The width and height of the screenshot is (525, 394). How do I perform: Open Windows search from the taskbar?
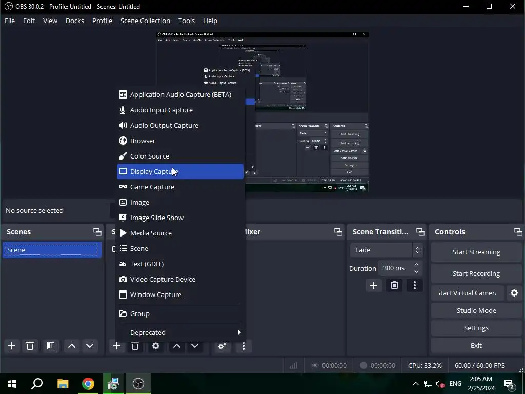[x=37, y=384]
